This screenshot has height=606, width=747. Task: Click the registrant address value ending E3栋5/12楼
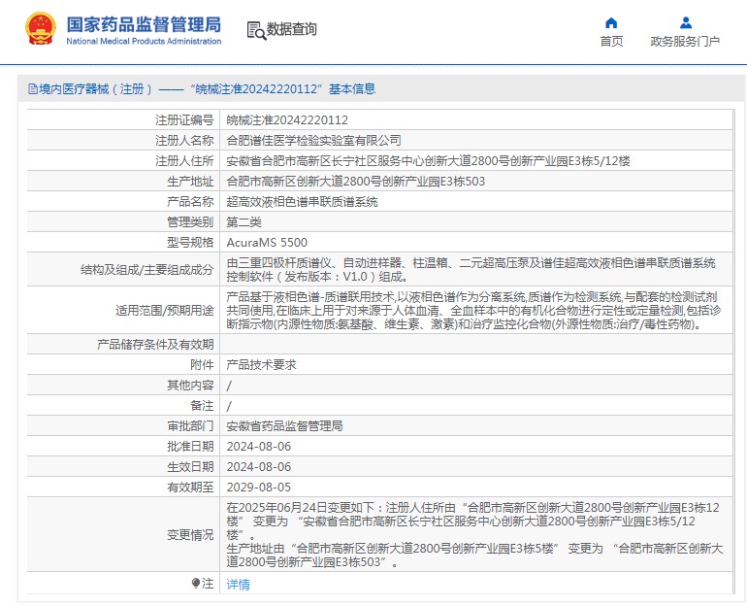pyautogui.click(x=428, y=161)
